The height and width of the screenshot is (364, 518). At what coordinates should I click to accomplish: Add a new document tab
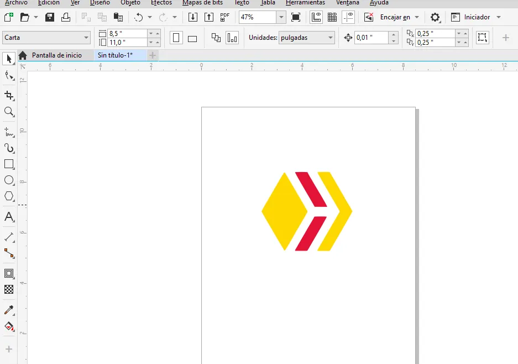coord(153,55)
